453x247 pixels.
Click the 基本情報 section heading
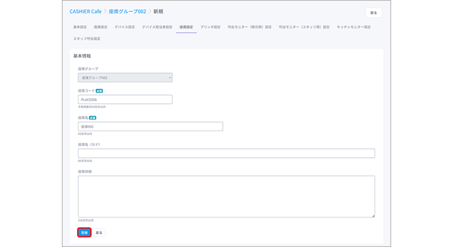click(x=82, y=56)
